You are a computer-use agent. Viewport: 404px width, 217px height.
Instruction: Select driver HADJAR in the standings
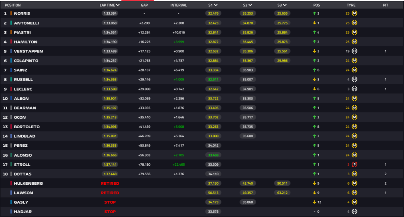pyautogui.click(x=22, y=211)
